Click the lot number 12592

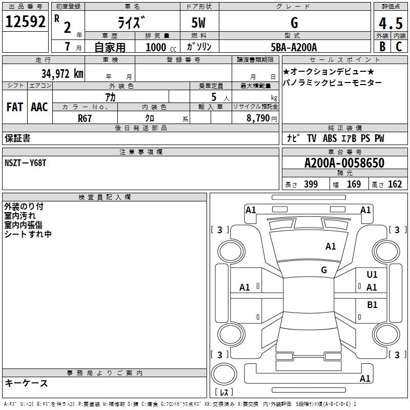(25, 22)
